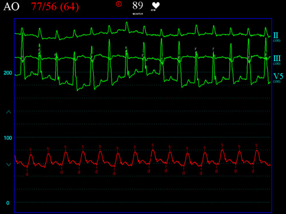Click the scale down caret arrow

tap(9, 164)
